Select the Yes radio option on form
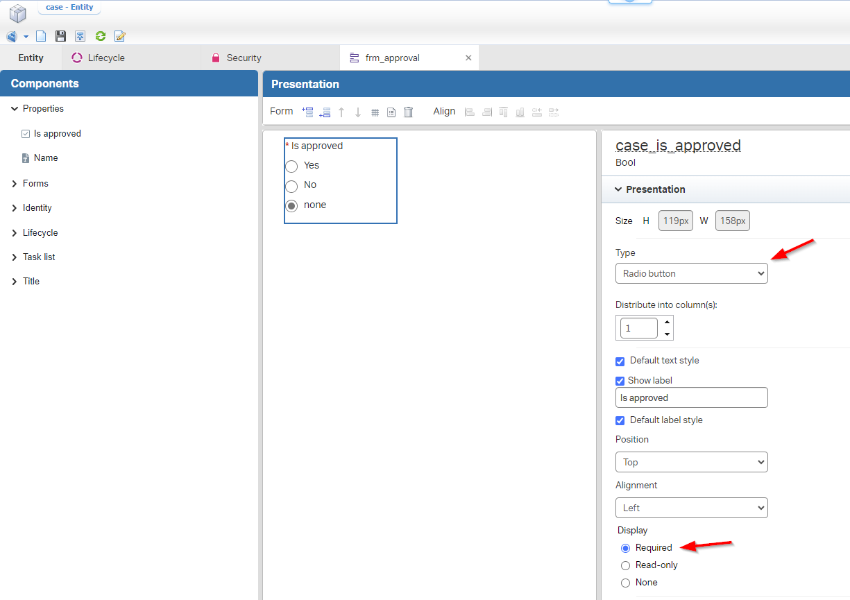The height and width of the screenshot is (600, 850). click(x=291, y=166)
